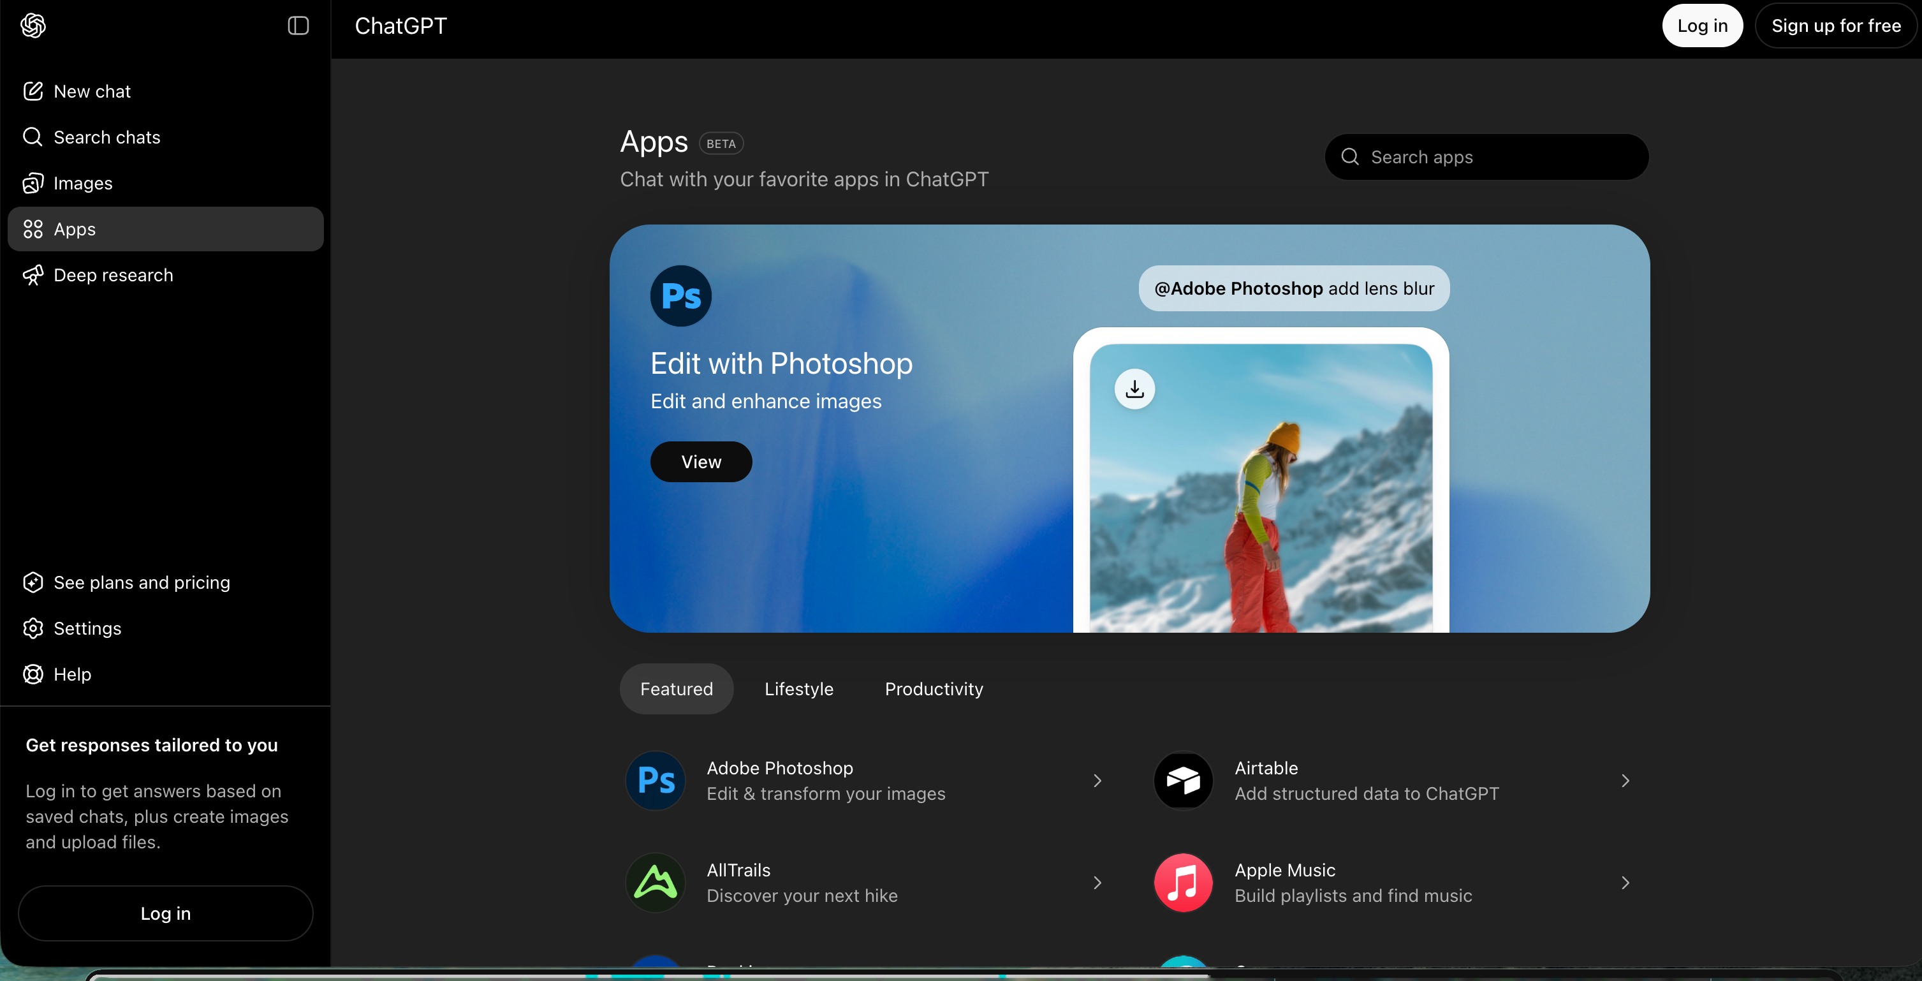Click the Adobe Photoshop app icon in the list

click(x=656, y=780)
